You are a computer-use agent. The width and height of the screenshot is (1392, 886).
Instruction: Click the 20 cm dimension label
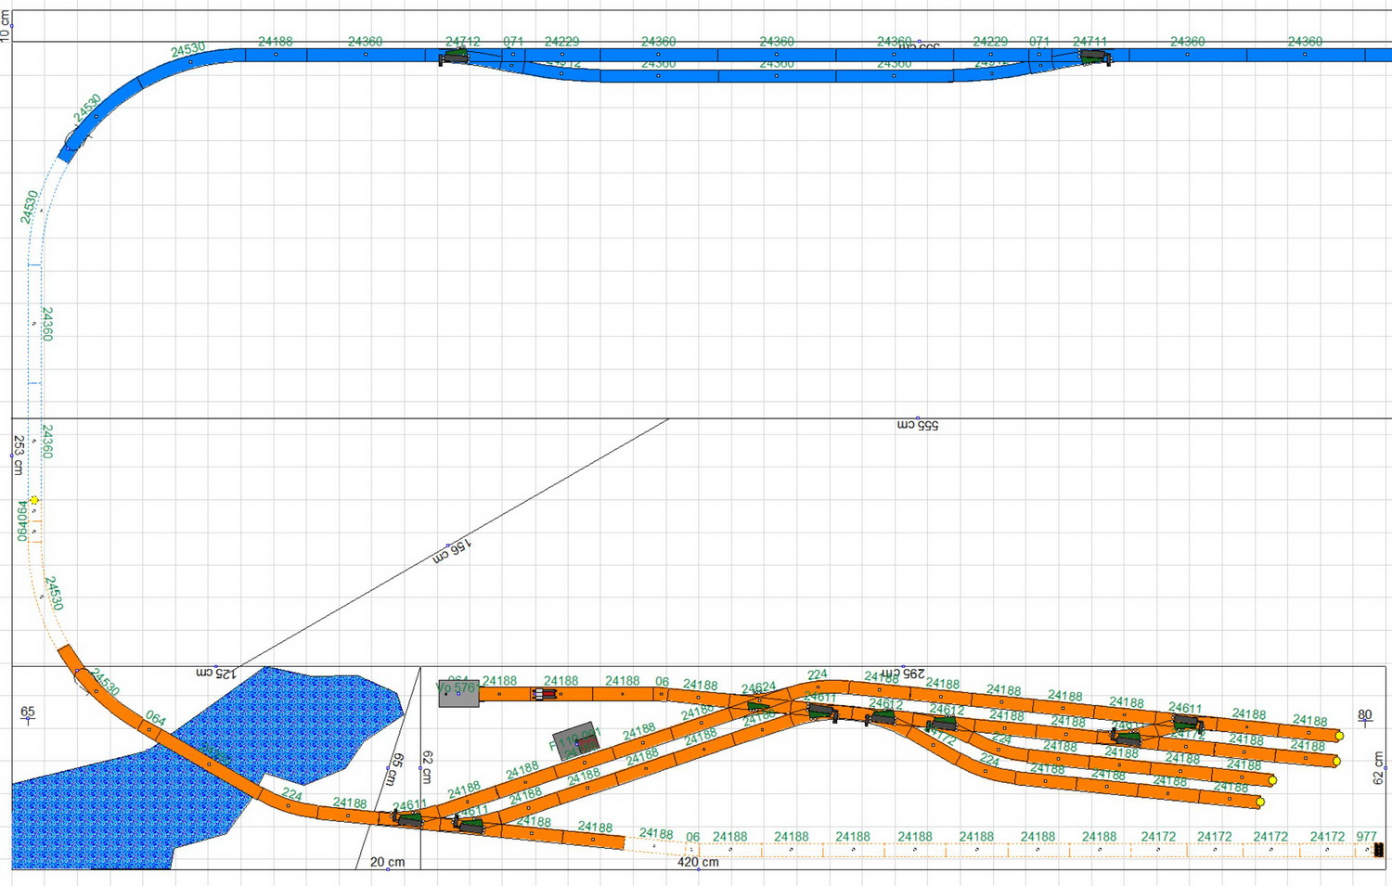(x=387, y=862)
